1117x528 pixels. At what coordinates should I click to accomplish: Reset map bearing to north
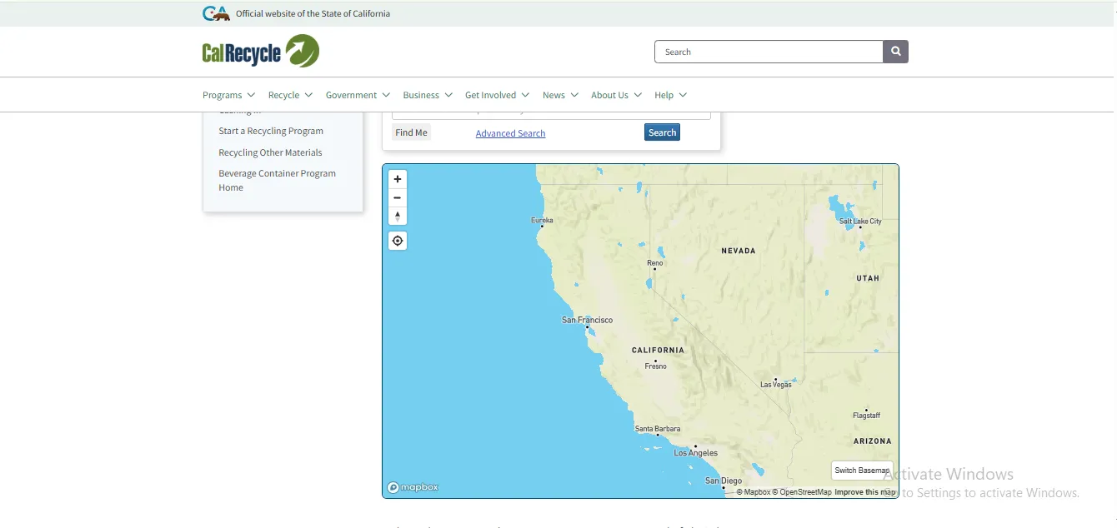(398, 217)
